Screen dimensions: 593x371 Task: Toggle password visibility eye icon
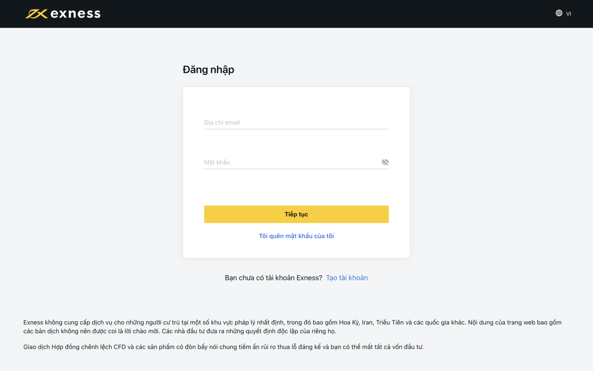385,162
